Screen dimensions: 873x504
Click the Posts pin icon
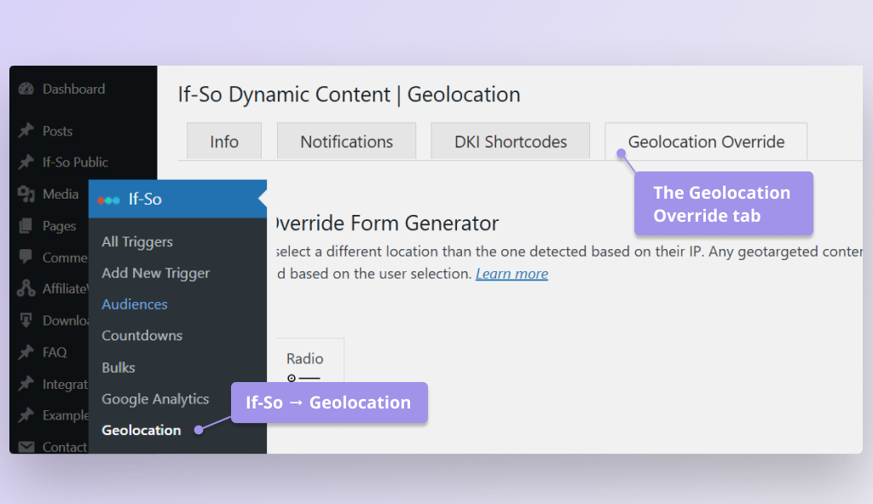coord(27,130)
